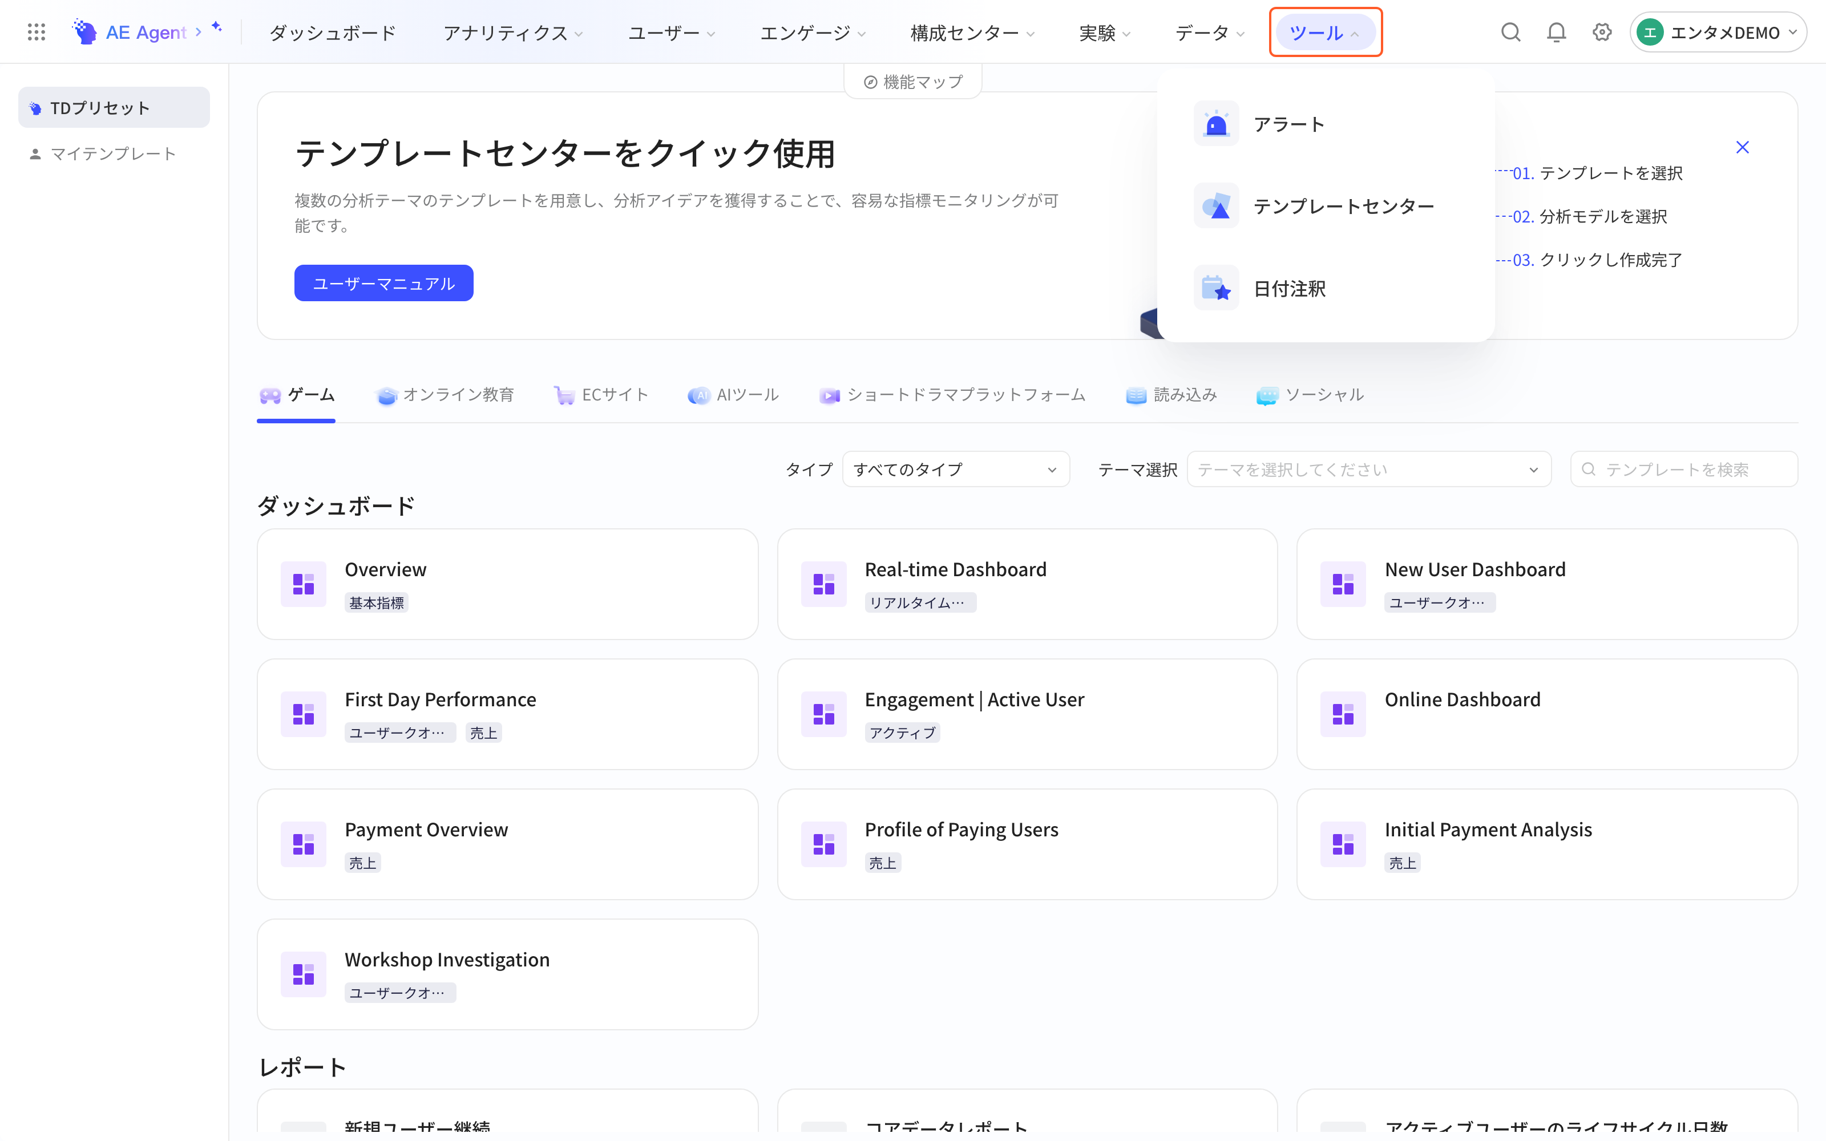Switch to the ECサイト tab
Image resolution: width=1826 pixels, height=1141 pixels.
tap(601, 395)
